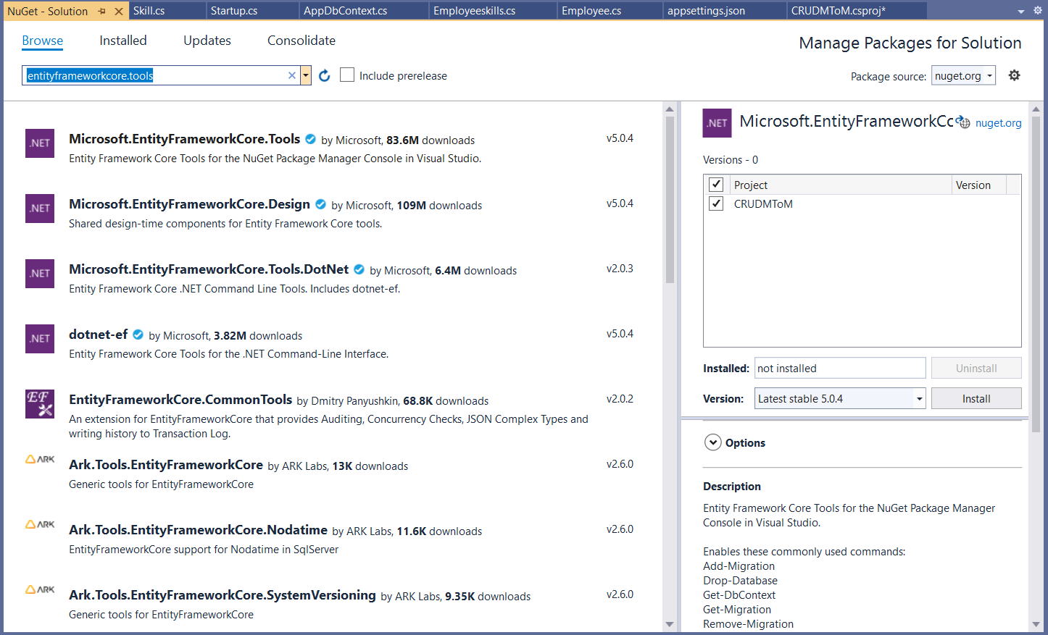Click the Microsoft.EntityFrameworkCore.Tools .NET icon
Viewport: 1048px width, 635px height.
pos(40,143)
